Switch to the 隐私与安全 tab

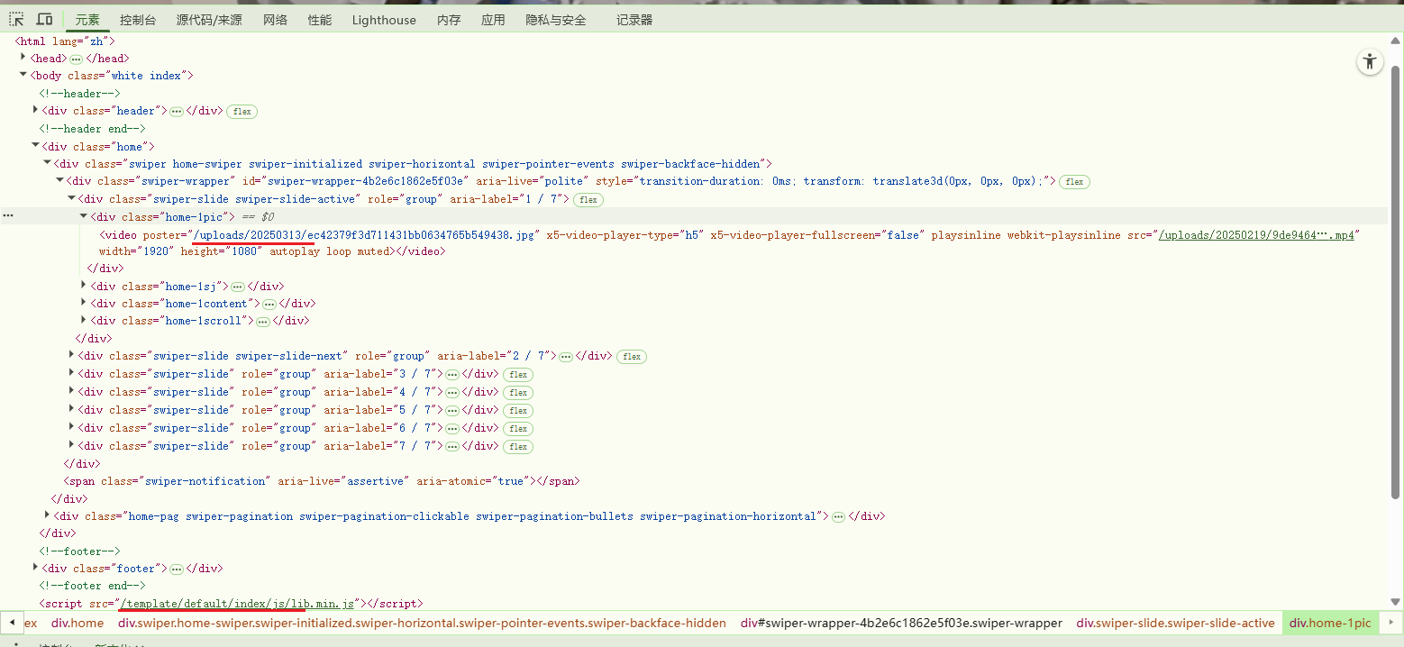click(x=556, y=20)
